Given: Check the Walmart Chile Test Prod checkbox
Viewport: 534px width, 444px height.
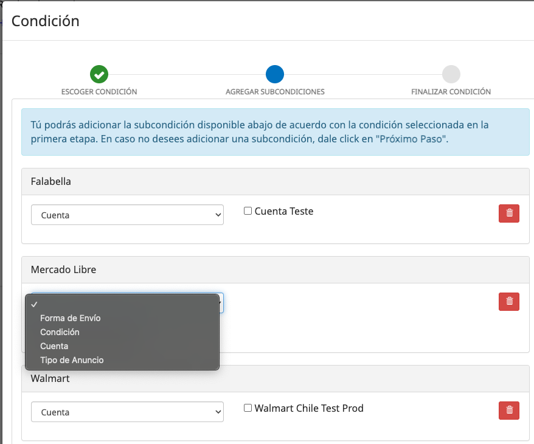Looking at the screenshot, I should point(248,408).
